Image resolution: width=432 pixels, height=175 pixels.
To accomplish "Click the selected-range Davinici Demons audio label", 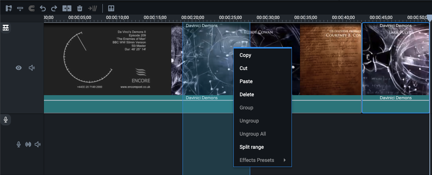I will point(202,98).
